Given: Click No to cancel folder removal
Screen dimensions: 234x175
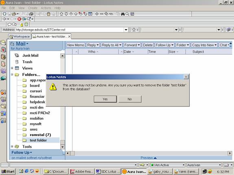Looking at the screenshot, I should [x=130, y=99].
